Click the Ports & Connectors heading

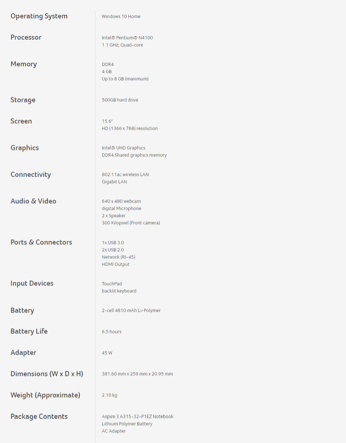pos(41,242)
